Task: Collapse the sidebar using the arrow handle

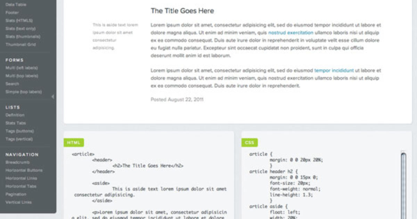Action: [53, 97]
